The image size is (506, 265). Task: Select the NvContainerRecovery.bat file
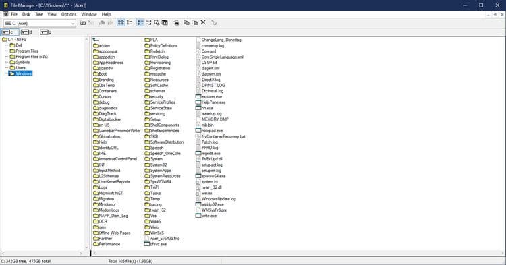tap(221, 136)
